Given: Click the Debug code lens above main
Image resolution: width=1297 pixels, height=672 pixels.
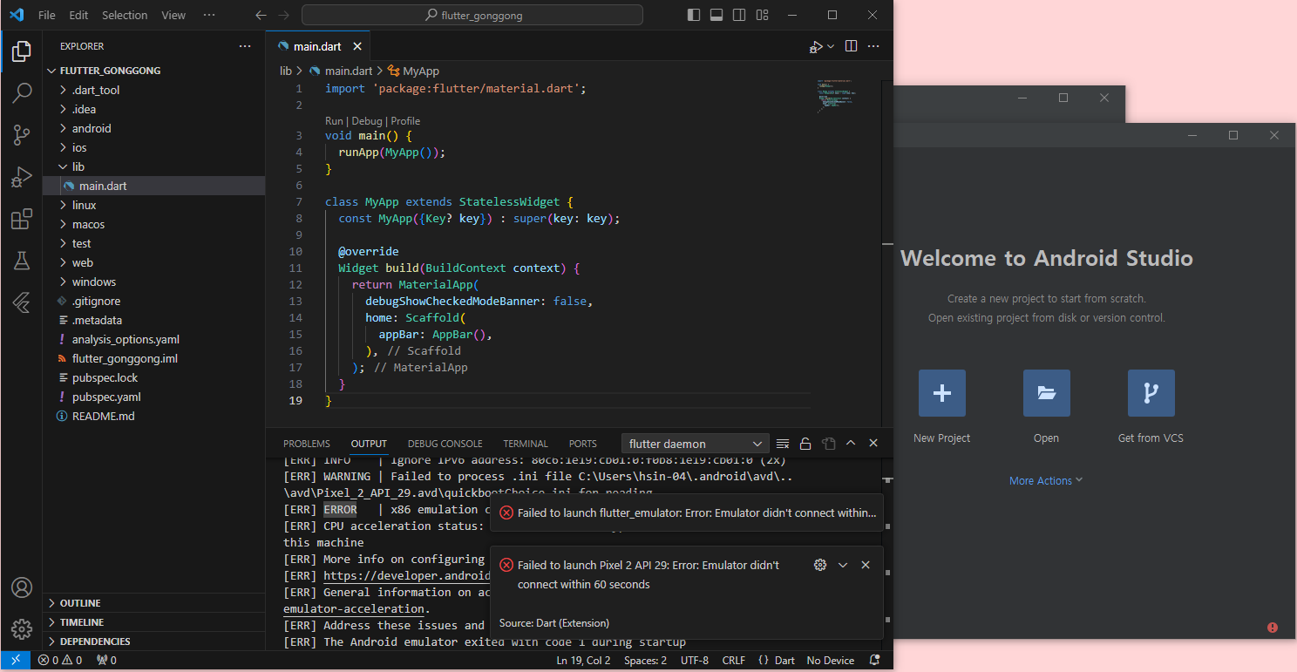Looking at the screenshot, I should [x=367, y=121].
